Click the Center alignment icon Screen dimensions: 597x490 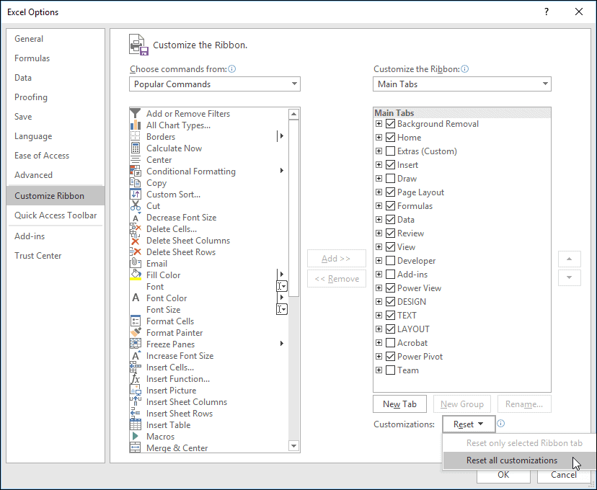pyautogui.click(x=135, y=160)
